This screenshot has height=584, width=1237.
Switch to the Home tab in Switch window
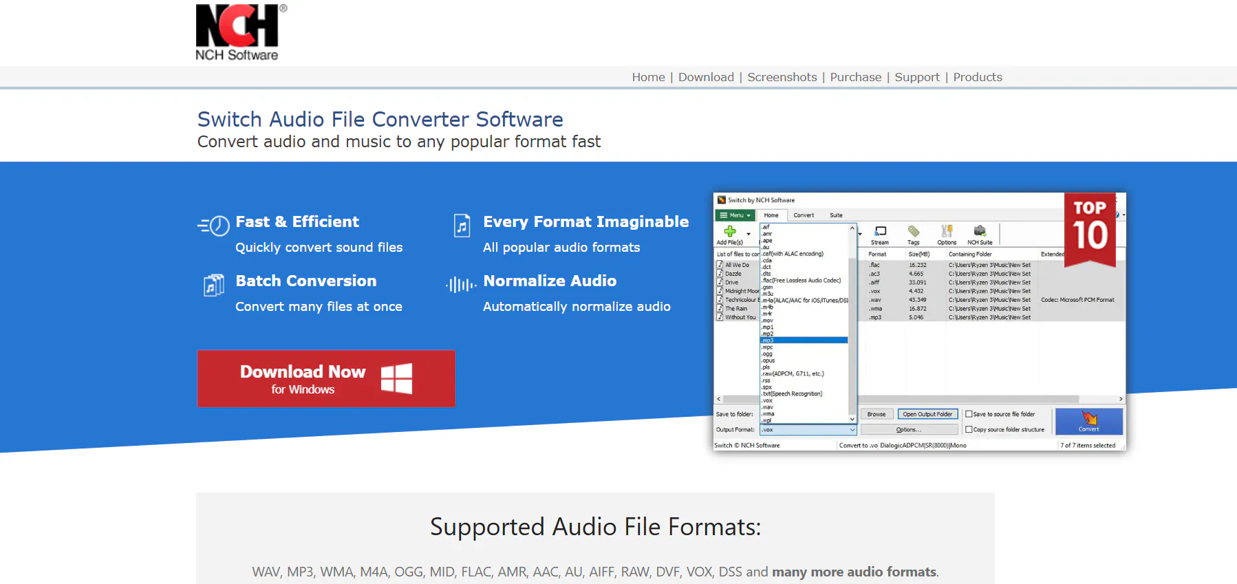point(771,215)
